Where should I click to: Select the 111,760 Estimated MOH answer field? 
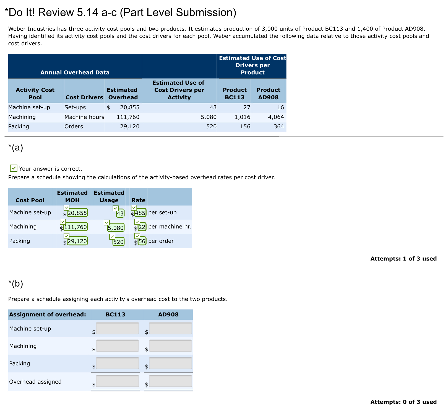tap(75, 227)
